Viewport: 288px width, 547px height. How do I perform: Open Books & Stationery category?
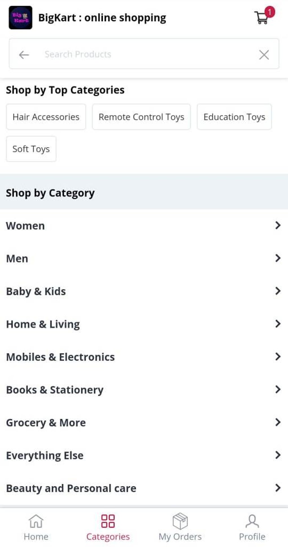(55, 390)
